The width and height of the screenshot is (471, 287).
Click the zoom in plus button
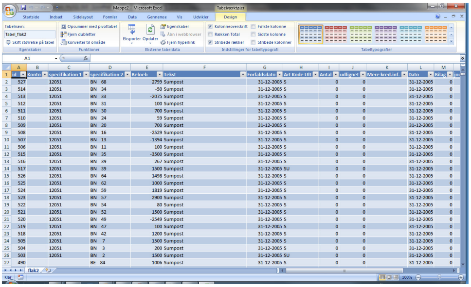(461, 277)
